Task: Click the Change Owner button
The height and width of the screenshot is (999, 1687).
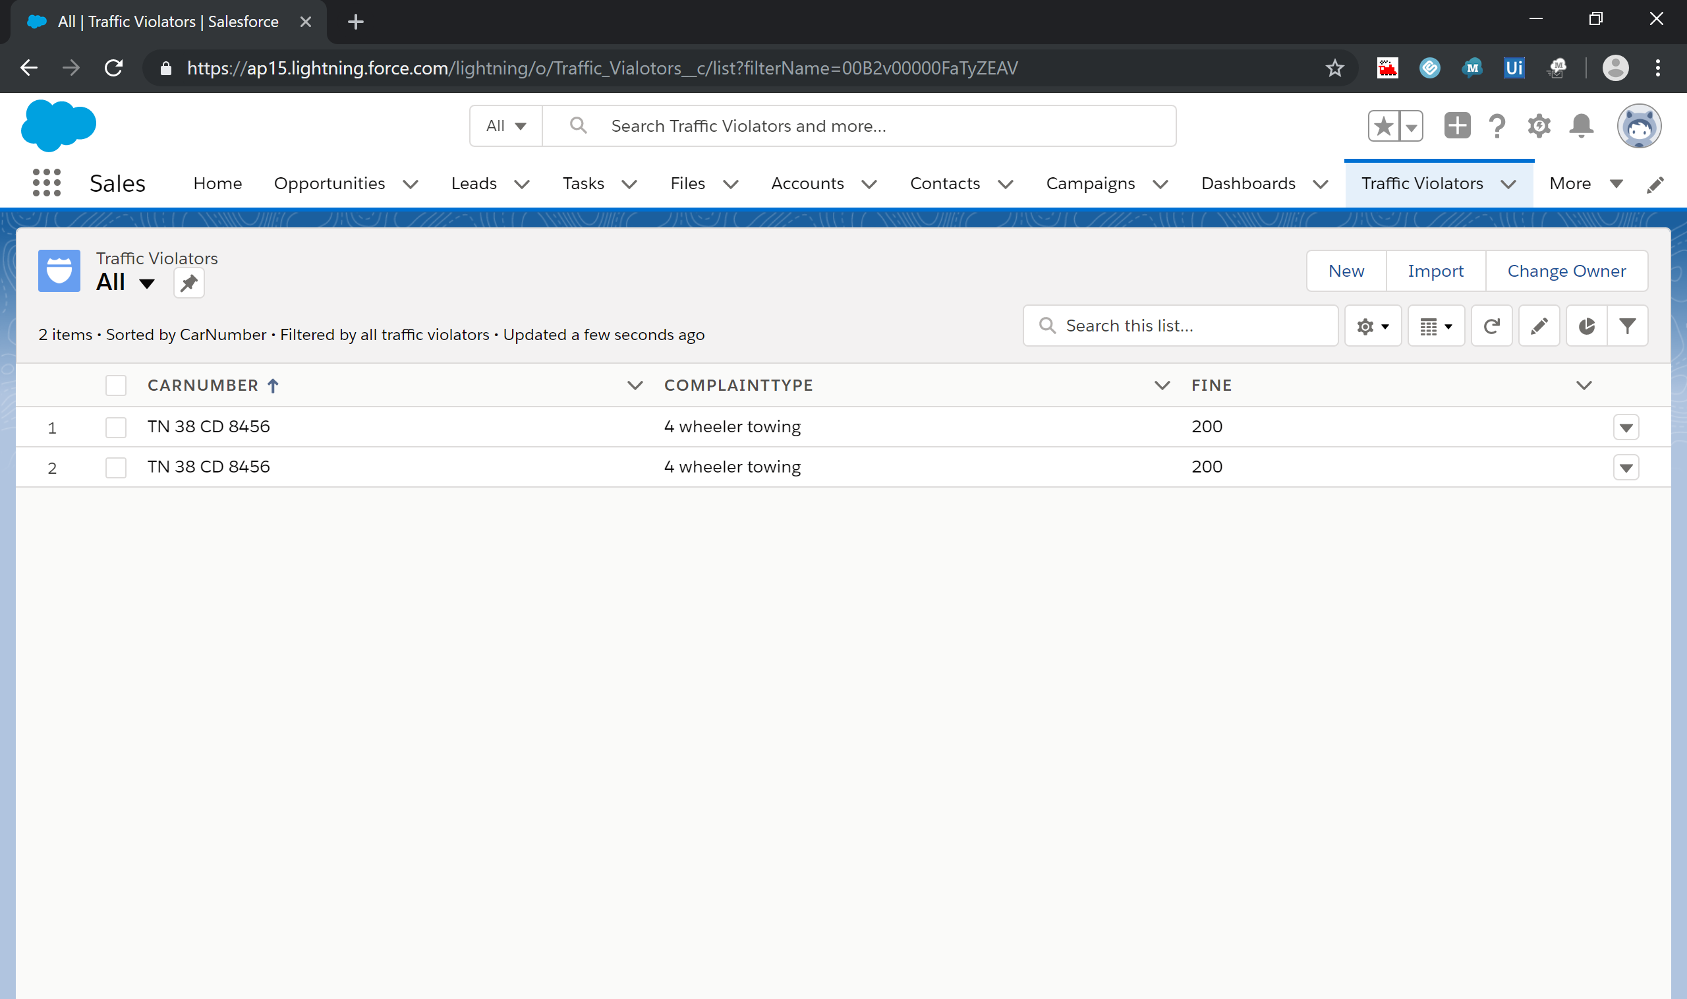Action: pyautogui.click(x=1566, y=271)
